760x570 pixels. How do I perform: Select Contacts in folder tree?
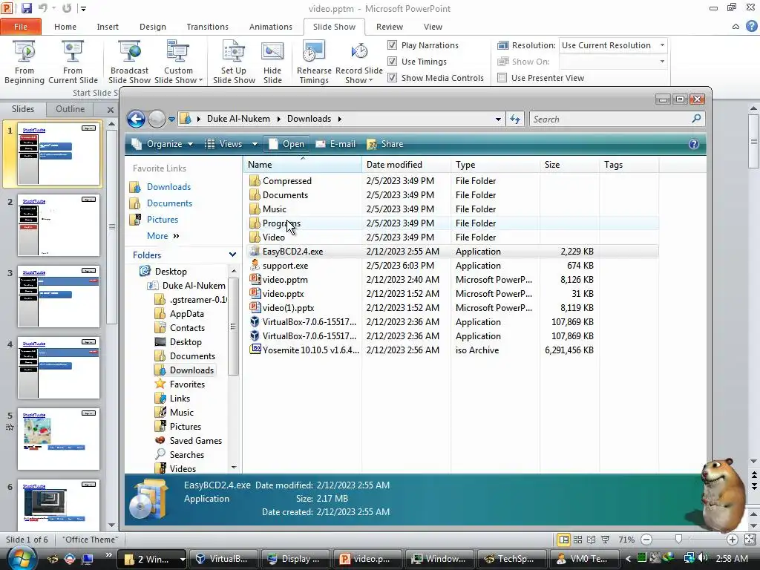tap(187, 328)
